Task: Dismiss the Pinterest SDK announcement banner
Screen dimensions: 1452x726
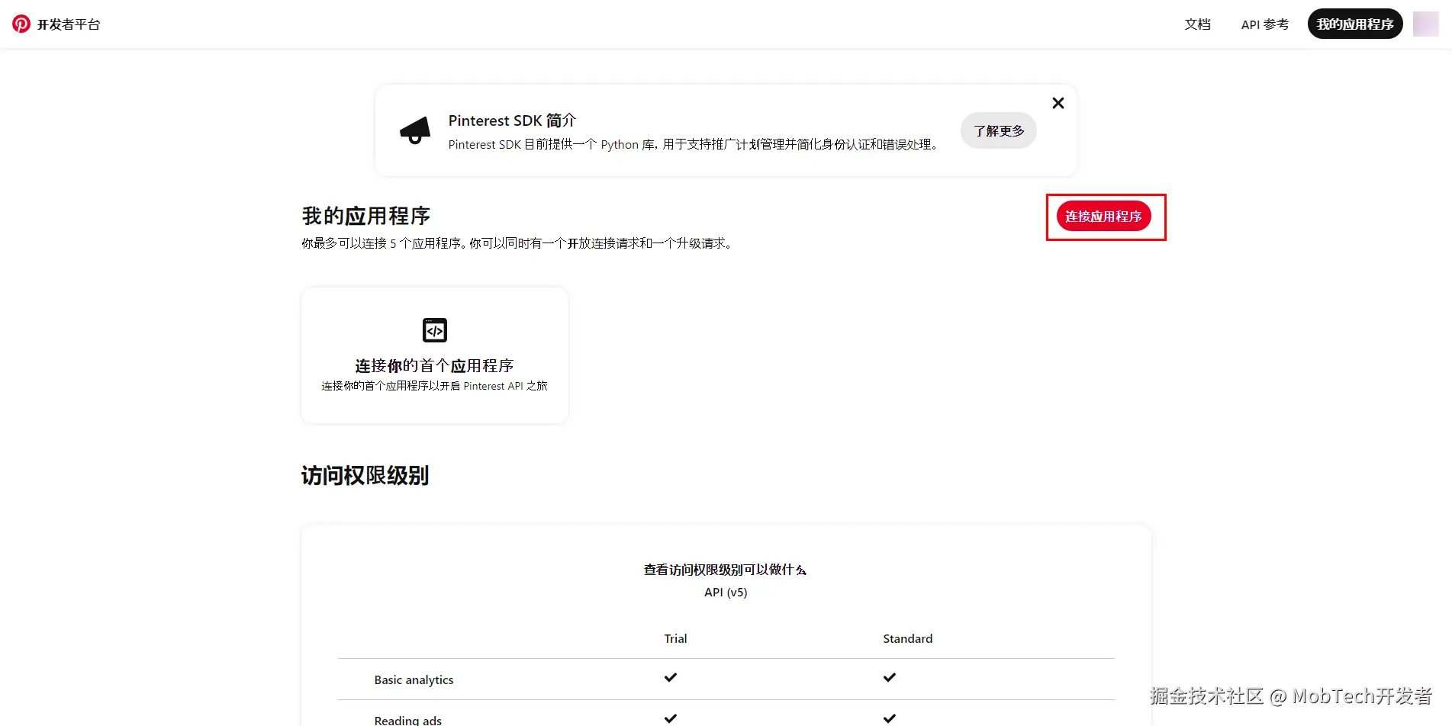Action: 1058,103
